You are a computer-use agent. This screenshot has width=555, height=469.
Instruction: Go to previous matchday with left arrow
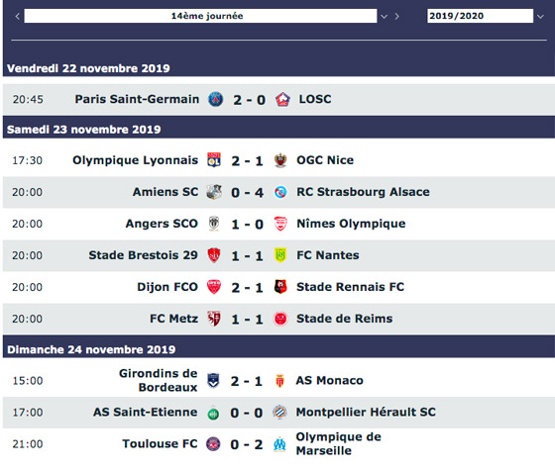click(17, 16)
